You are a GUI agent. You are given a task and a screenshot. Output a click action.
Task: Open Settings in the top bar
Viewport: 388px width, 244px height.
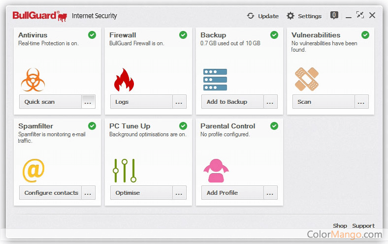tap(304, 16)
